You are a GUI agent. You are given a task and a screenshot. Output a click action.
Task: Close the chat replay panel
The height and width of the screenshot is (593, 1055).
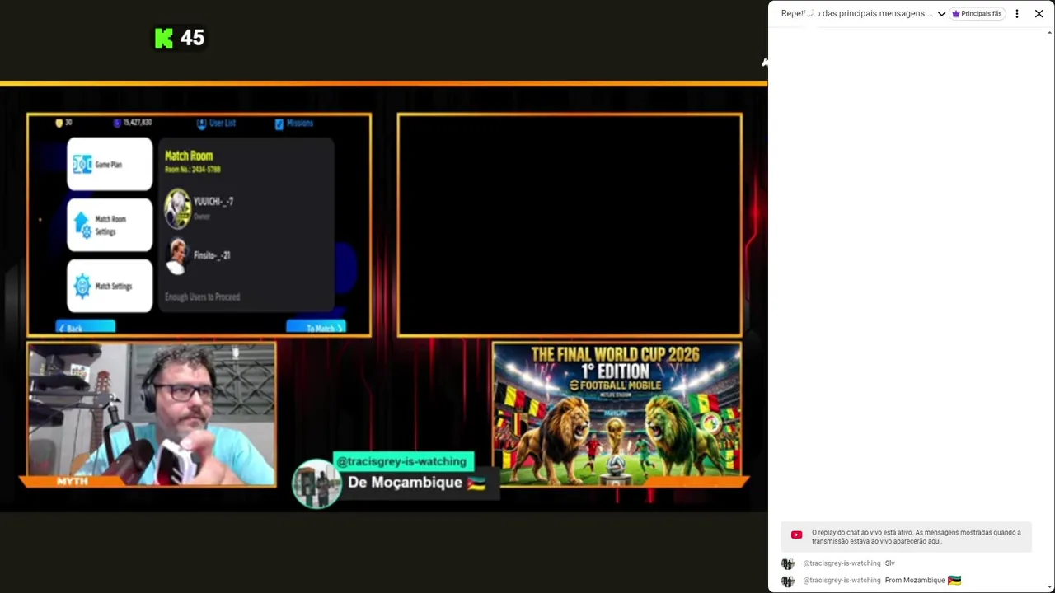(x=1039, y=14)
